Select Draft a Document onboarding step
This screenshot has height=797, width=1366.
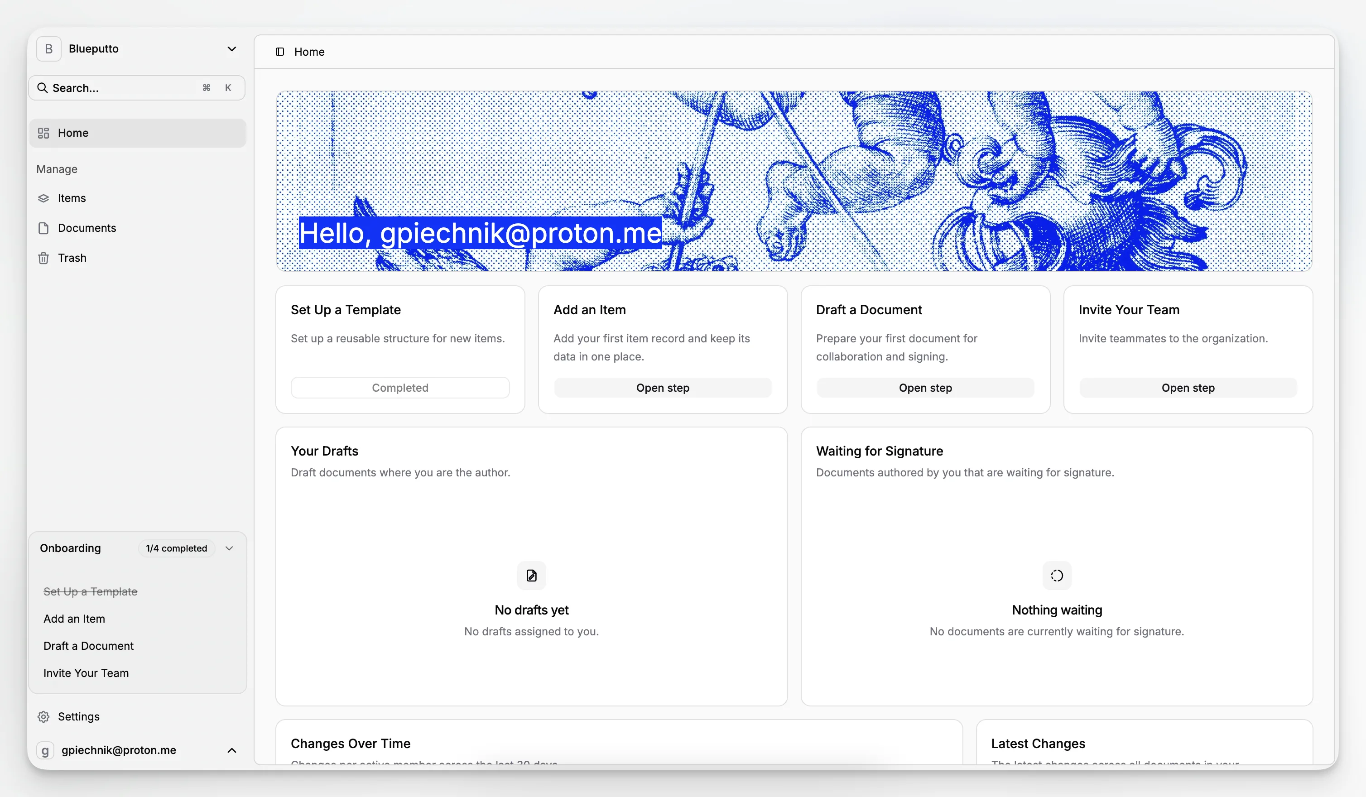[x=88, y=646]
